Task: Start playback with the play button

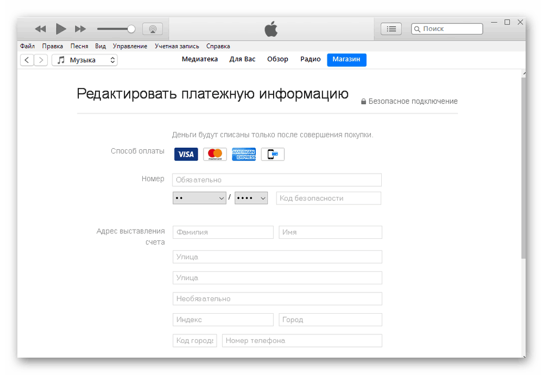Action: 61,29
